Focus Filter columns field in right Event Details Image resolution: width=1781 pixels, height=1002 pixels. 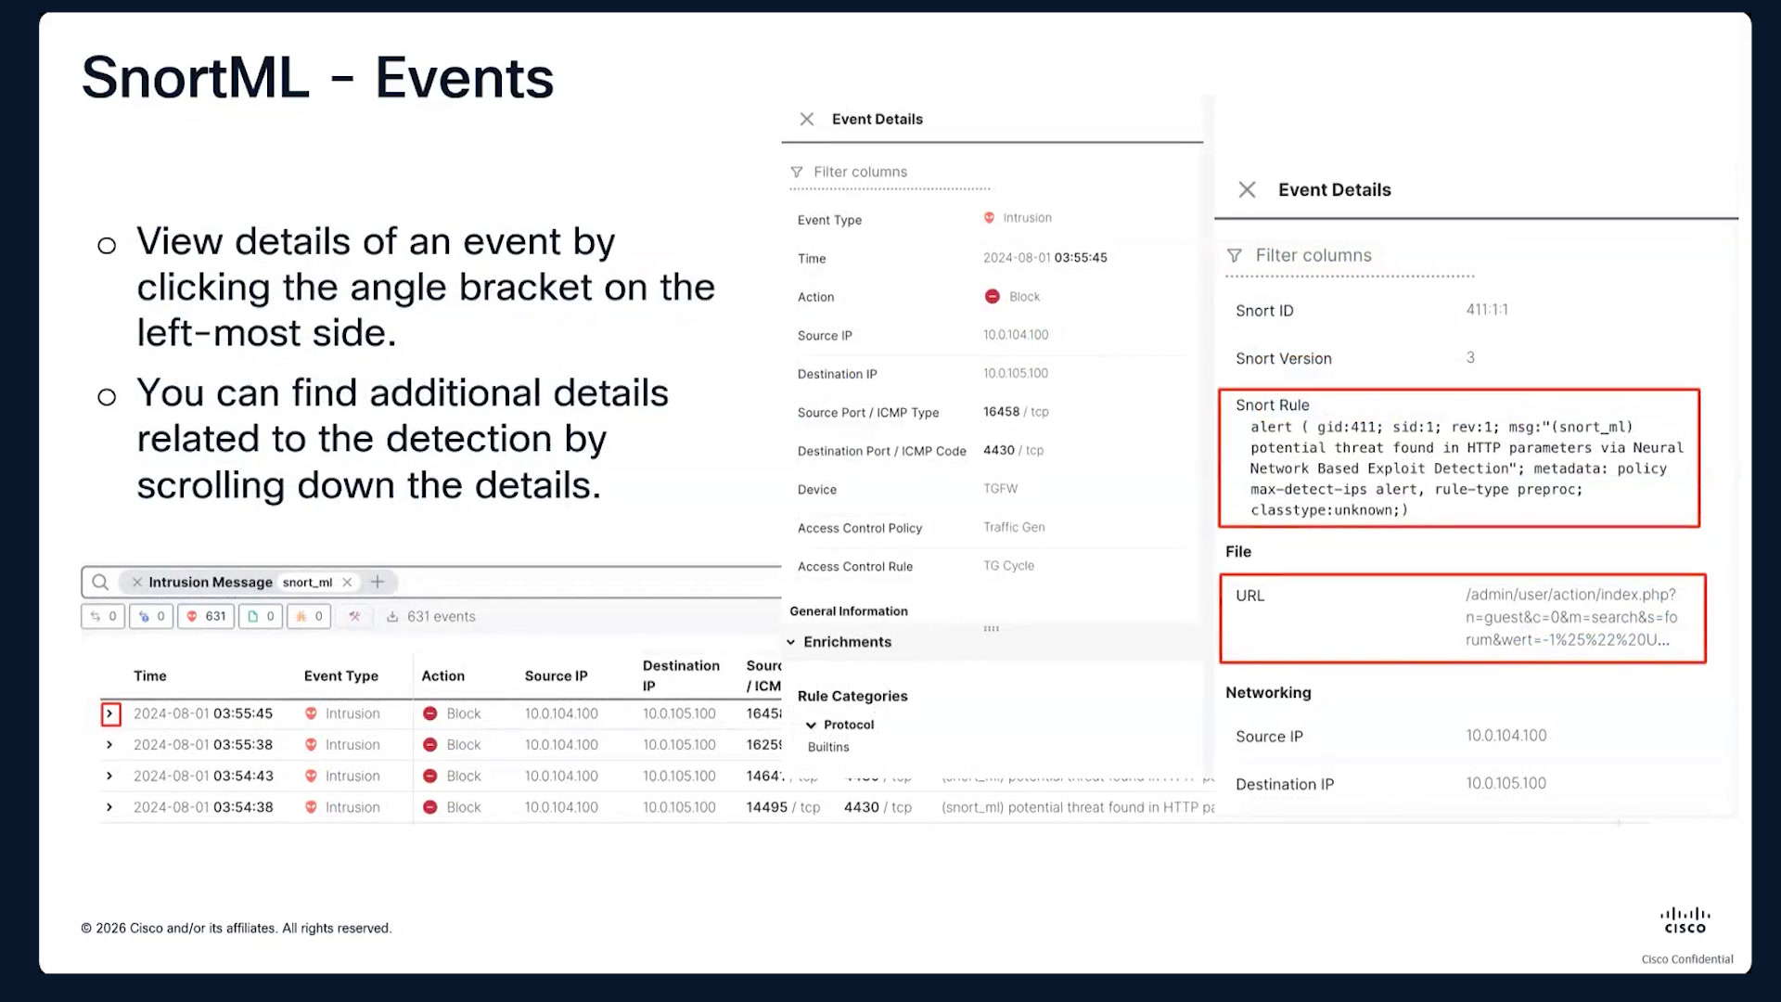(1350, 256)
